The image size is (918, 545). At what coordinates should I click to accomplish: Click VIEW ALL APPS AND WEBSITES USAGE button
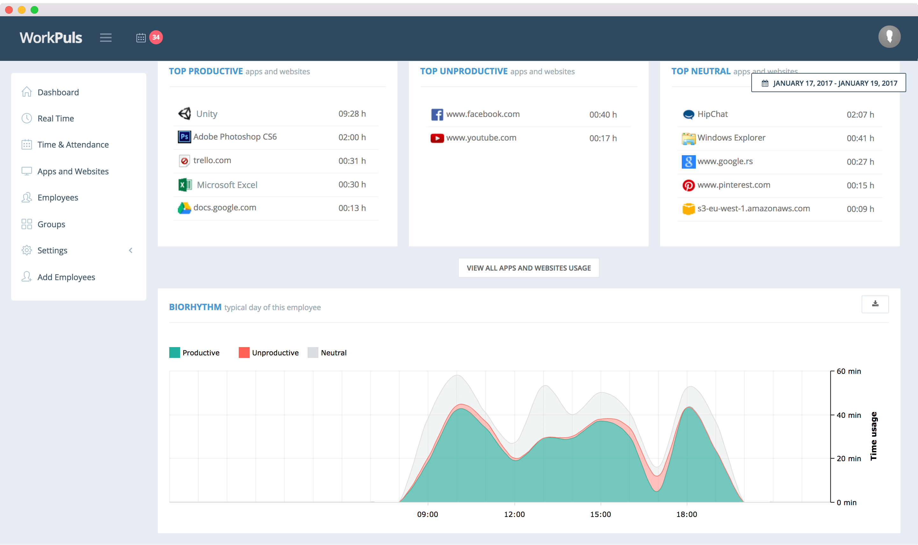pyautogui.click(x=529, y=267)
